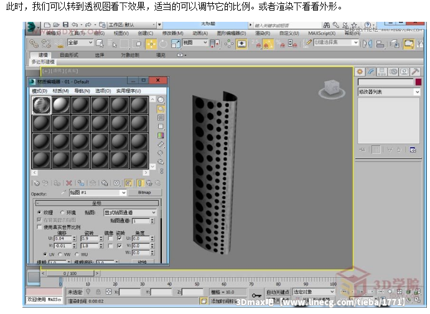Select the first material sample slot

42,105
